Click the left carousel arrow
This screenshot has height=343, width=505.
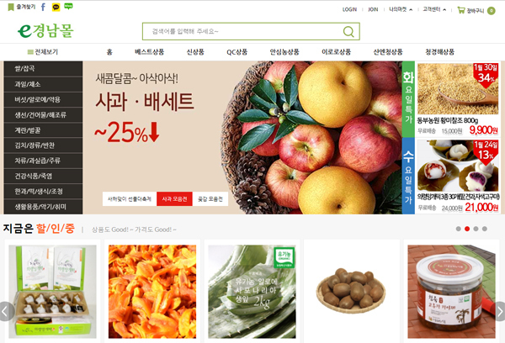(x=6, y=311)
